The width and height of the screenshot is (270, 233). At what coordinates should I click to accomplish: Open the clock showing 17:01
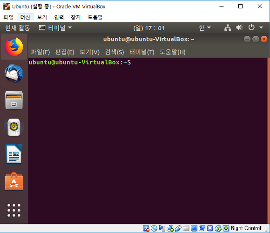(149, 28)
